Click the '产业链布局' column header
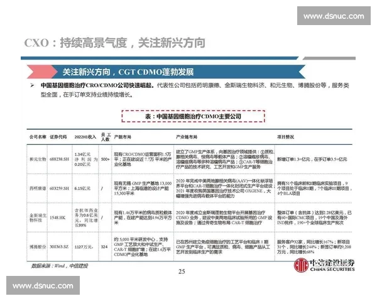 187,137
